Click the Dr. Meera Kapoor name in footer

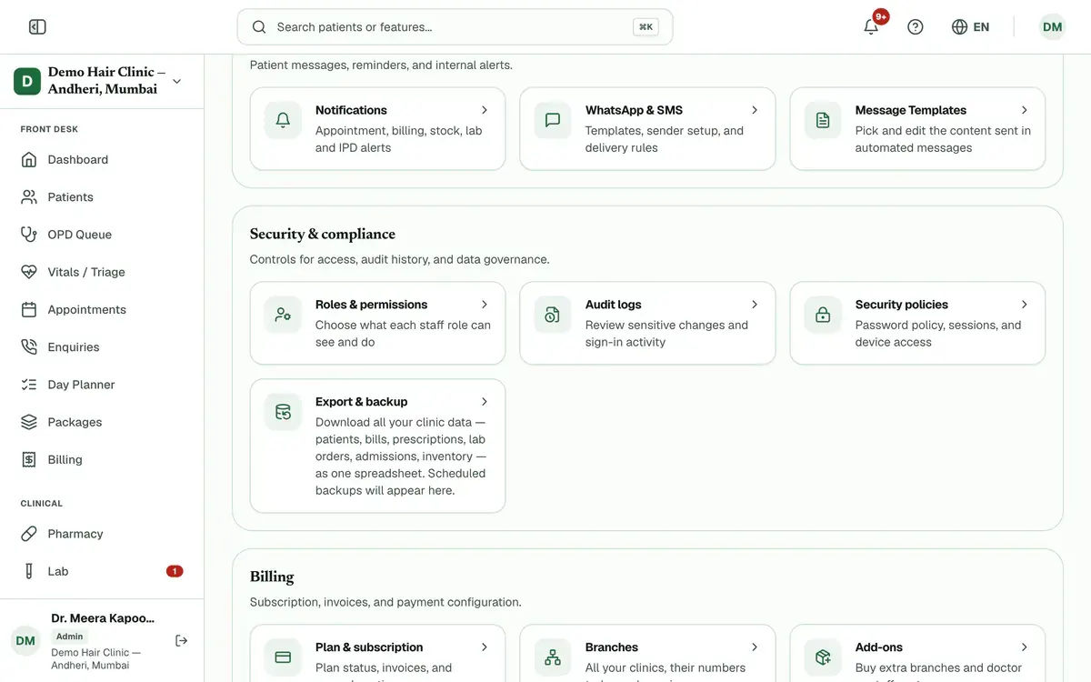coord(103,618)
